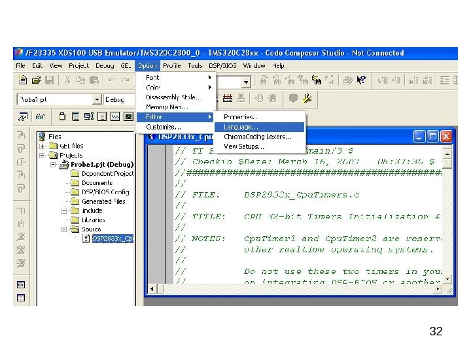Open the Color submenu
The image size is (471, 353).
click(x=176, y=88)
